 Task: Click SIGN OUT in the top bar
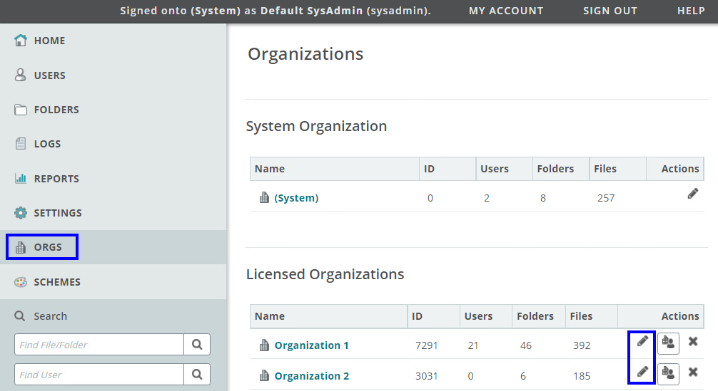[x=610, y=11]
